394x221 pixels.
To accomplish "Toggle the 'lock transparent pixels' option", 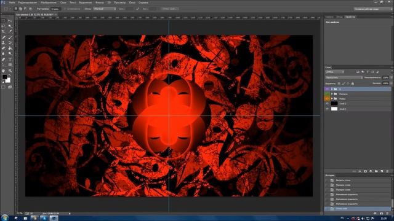I will point(339,83).
